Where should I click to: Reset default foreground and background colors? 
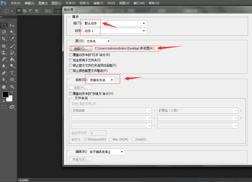[3, 101]
